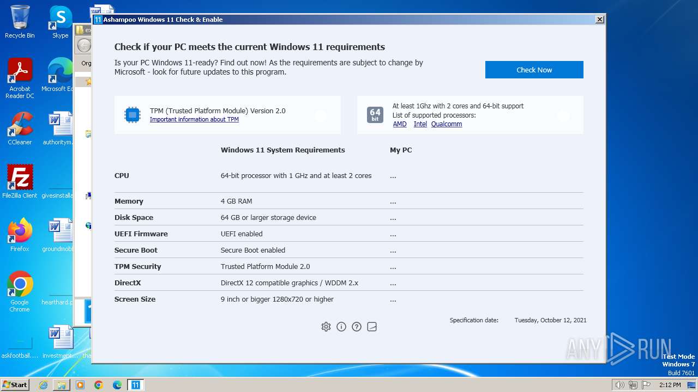This screenshot has width=698, height=392.
Task: Launch Internet Explorer from taskbar
Action: 43,385
